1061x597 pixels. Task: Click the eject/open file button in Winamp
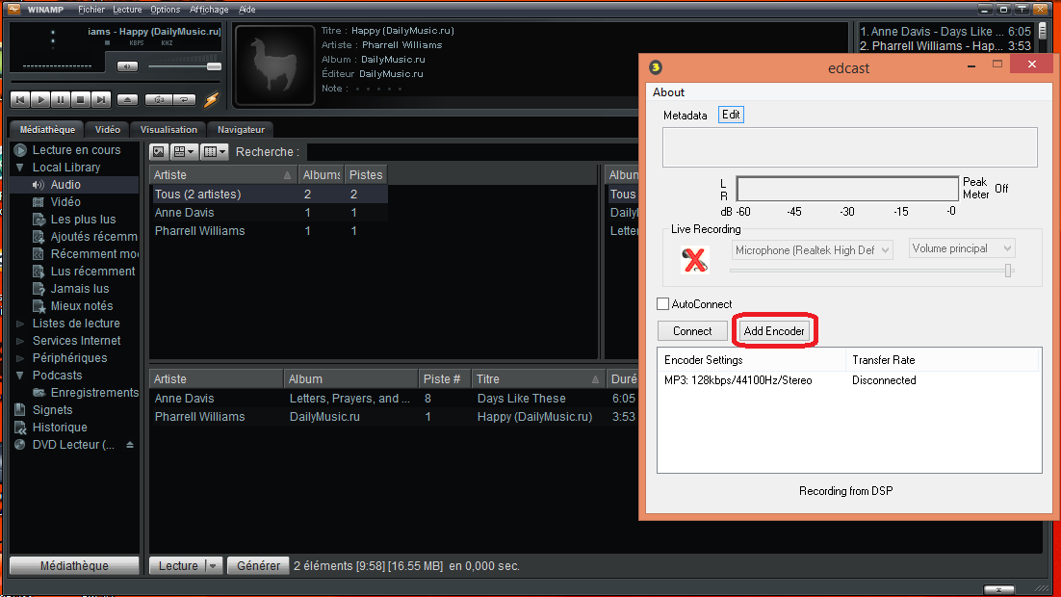click(x=127, y=99)
